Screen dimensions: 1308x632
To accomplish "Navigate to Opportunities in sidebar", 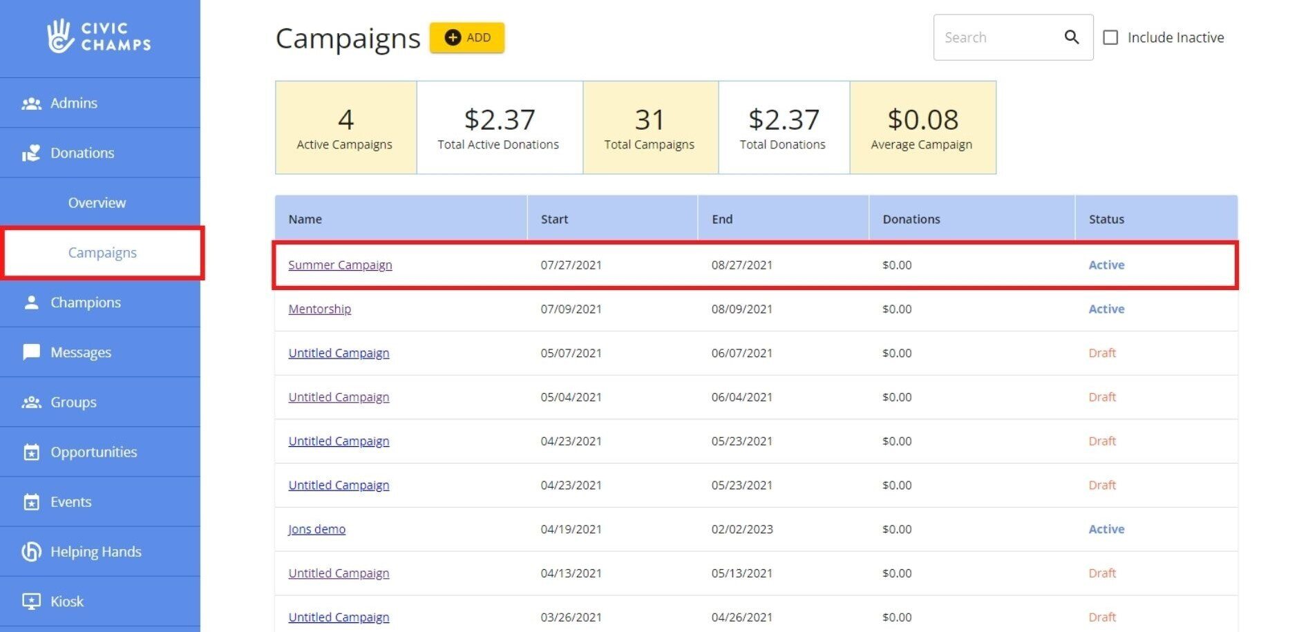I will pos(100,452).
